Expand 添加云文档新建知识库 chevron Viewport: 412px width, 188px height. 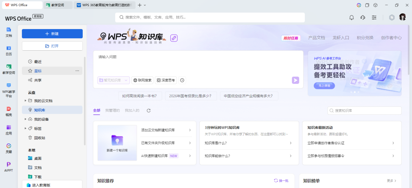(x=190, y=130)
